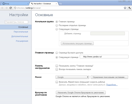Open Персональные settings section
Viewport: 132px width, 104px height.
coord(21,32)
